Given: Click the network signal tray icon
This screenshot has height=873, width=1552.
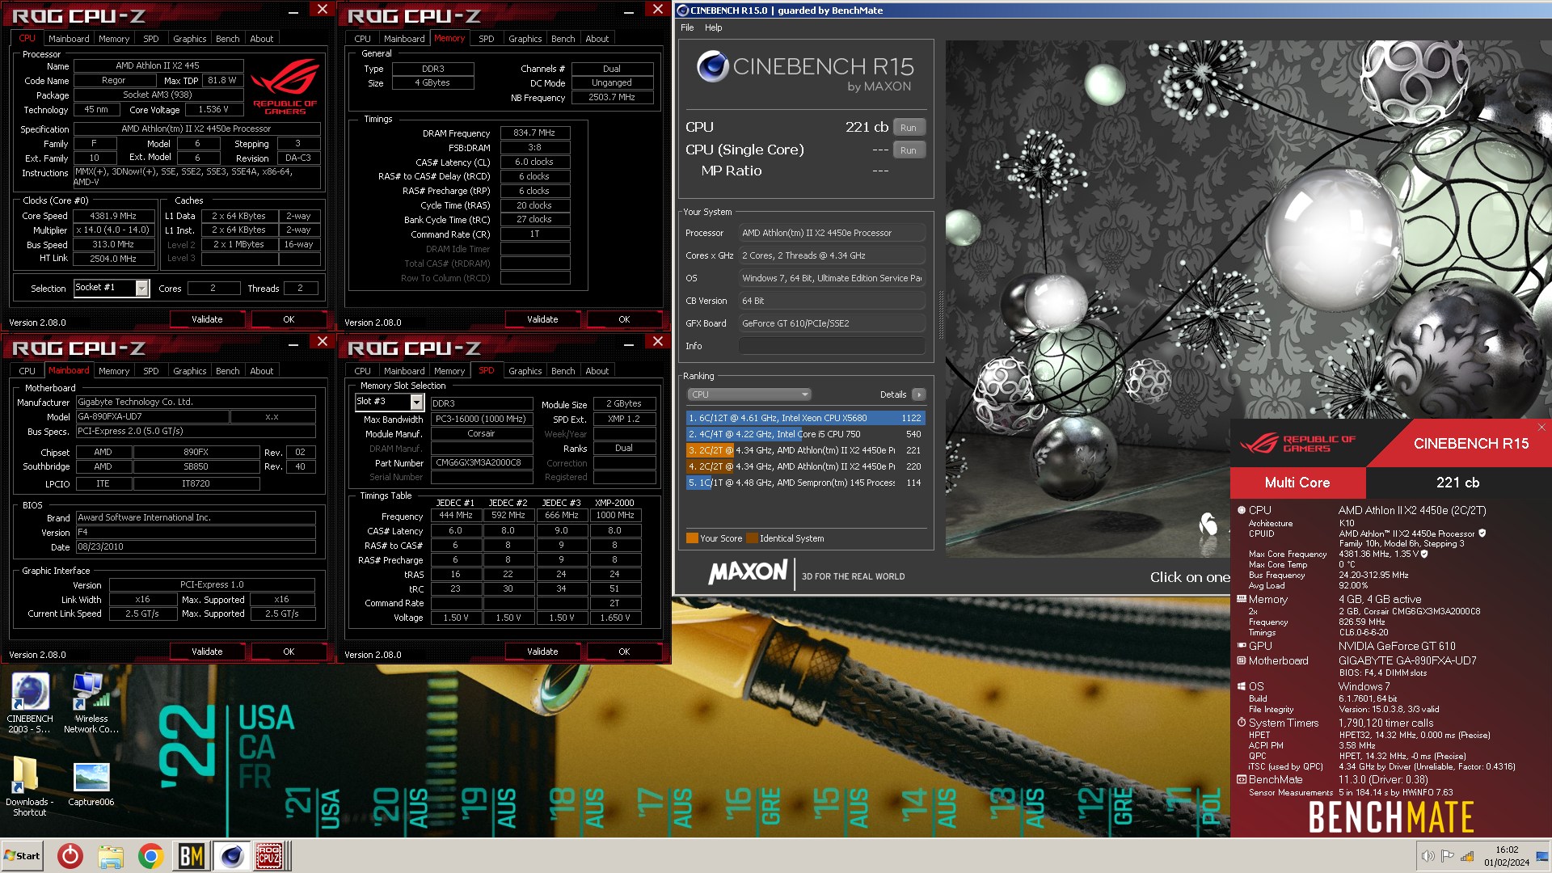Looking at the screenshot, I should point(1467,856).
